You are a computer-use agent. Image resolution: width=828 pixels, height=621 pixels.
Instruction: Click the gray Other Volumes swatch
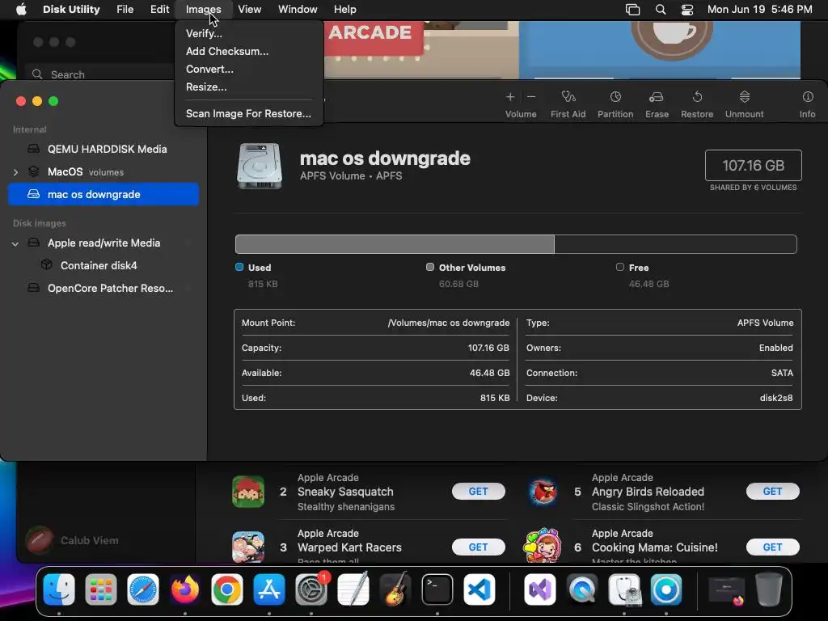point(430,267)
